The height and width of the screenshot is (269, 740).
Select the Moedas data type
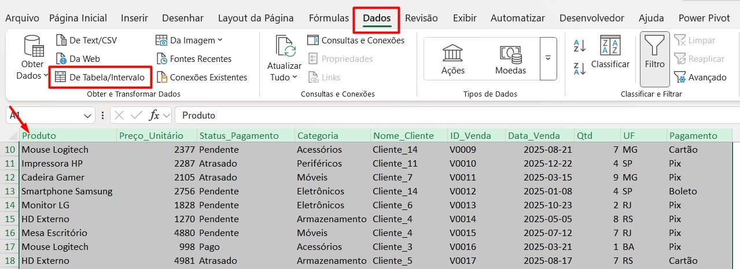coord(510,59)
